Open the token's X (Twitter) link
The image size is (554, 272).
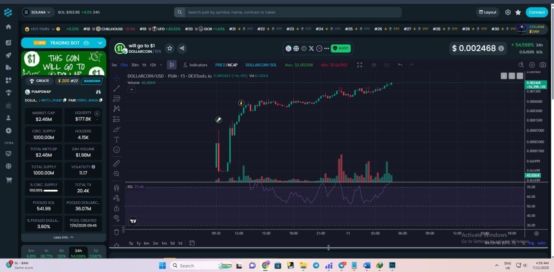311,49
